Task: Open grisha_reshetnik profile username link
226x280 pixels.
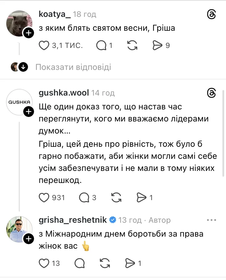Action: coord(73,220)
